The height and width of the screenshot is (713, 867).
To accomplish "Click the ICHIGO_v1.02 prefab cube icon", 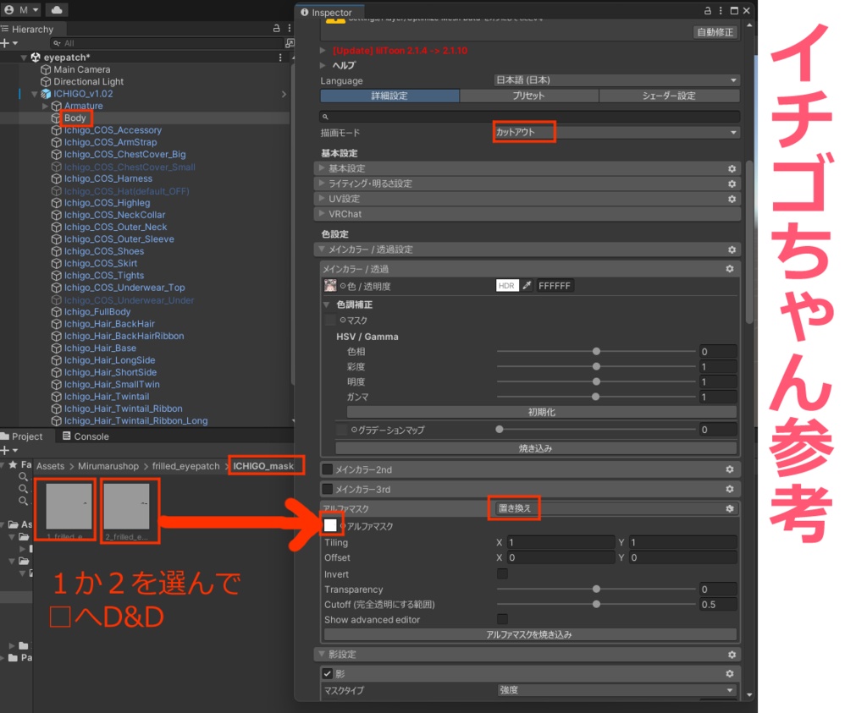I will point(46,94).
